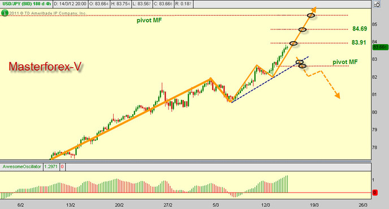Click the 82 level on price axis
389x209 pixels.
375,77
